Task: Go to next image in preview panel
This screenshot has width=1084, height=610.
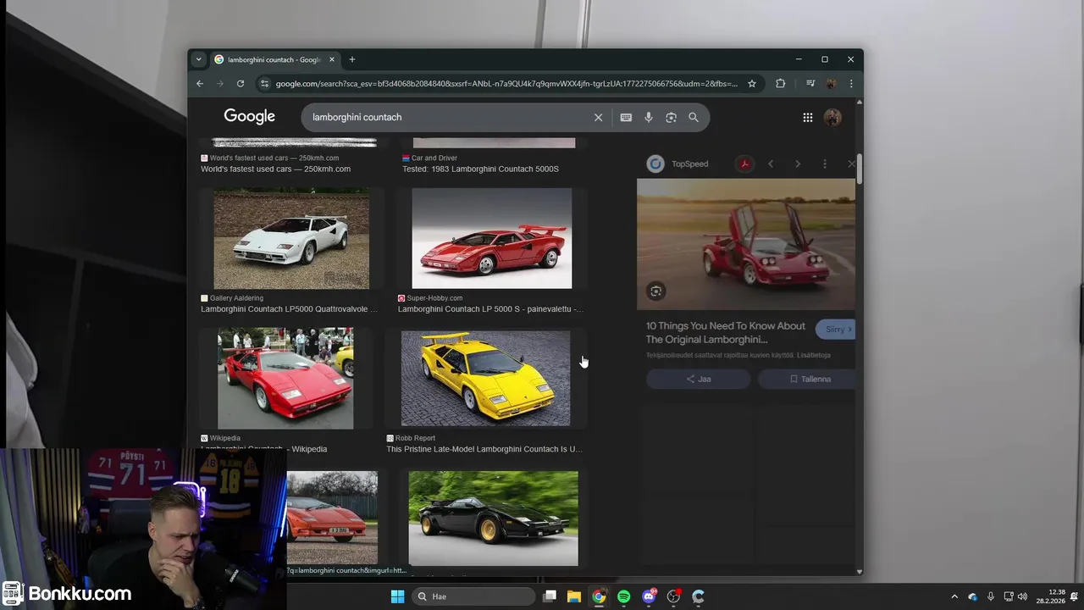Action: [798, 164]
